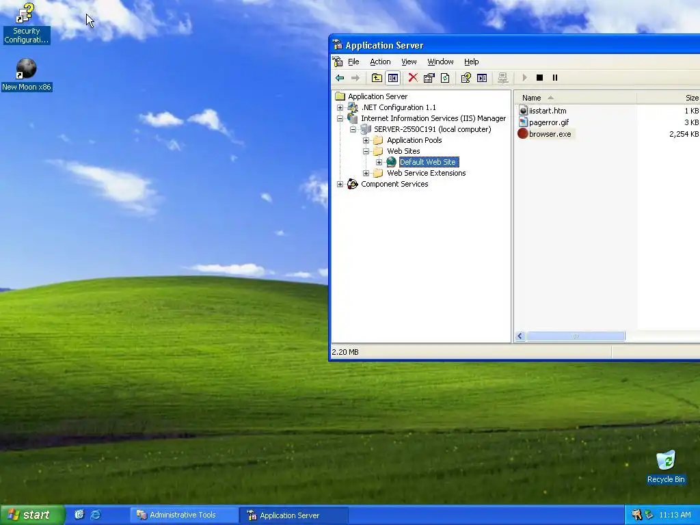Select Web Service Extensions folder
The height and width of the screenshot is (525, 700).
[427, 173]
